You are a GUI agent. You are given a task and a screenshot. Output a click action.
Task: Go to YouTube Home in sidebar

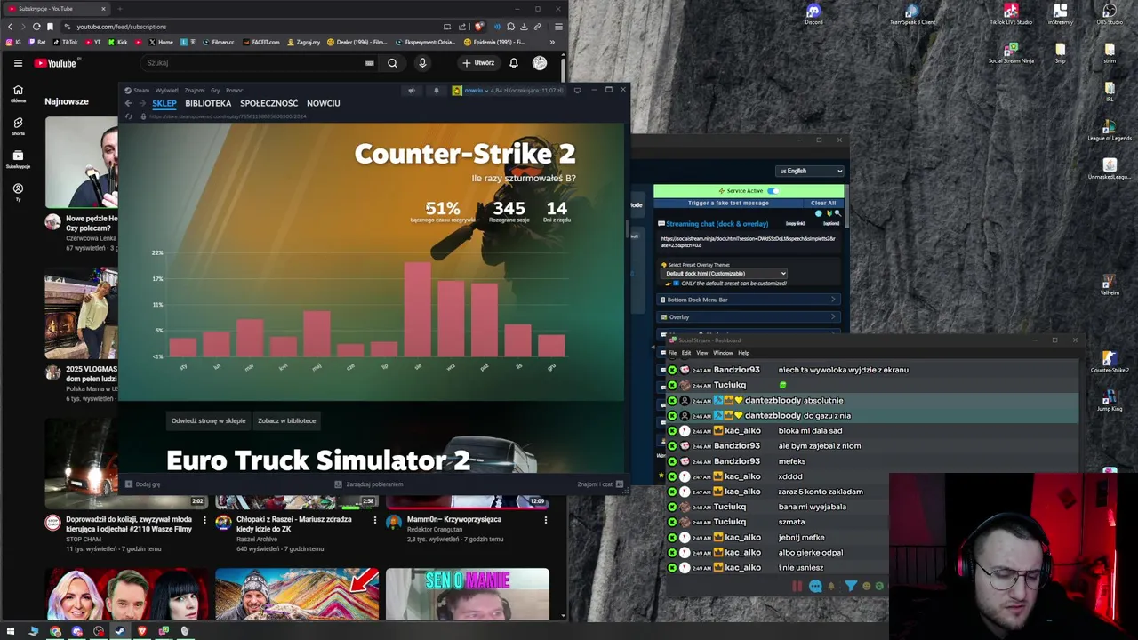tap(18, 93)
